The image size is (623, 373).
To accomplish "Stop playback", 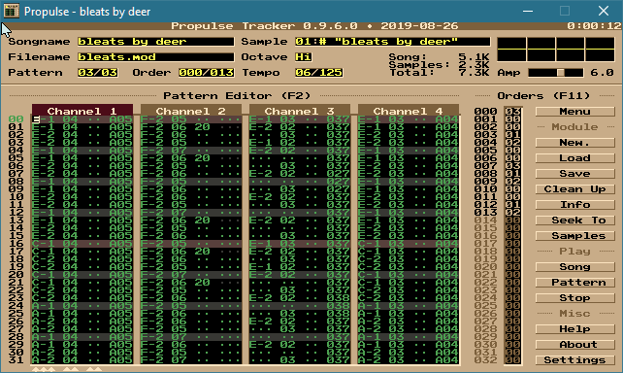I will (574, 298).
